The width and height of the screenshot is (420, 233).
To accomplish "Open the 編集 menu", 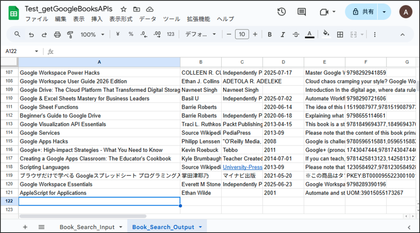I will tap(61, 19).
